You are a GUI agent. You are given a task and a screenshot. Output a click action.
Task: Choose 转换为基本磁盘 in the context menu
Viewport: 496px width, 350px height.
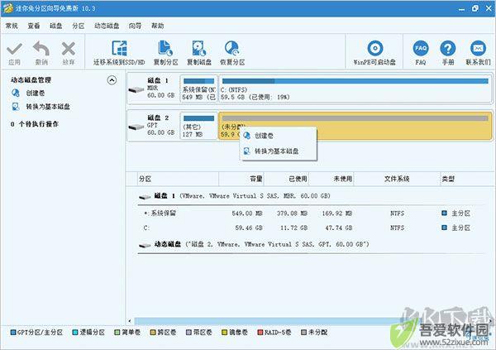(279, 151)
